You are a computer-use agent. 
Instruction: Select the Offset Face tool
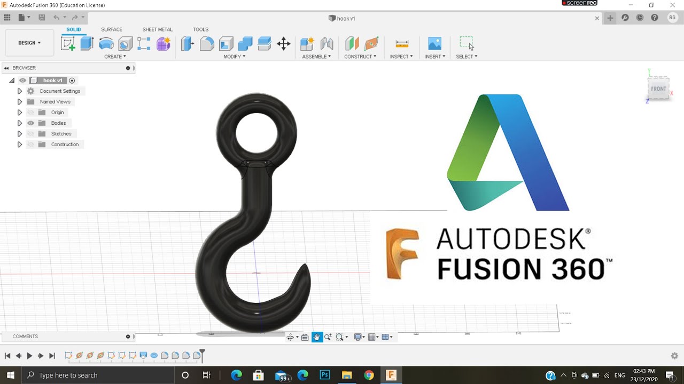click(x=265, y=44)
